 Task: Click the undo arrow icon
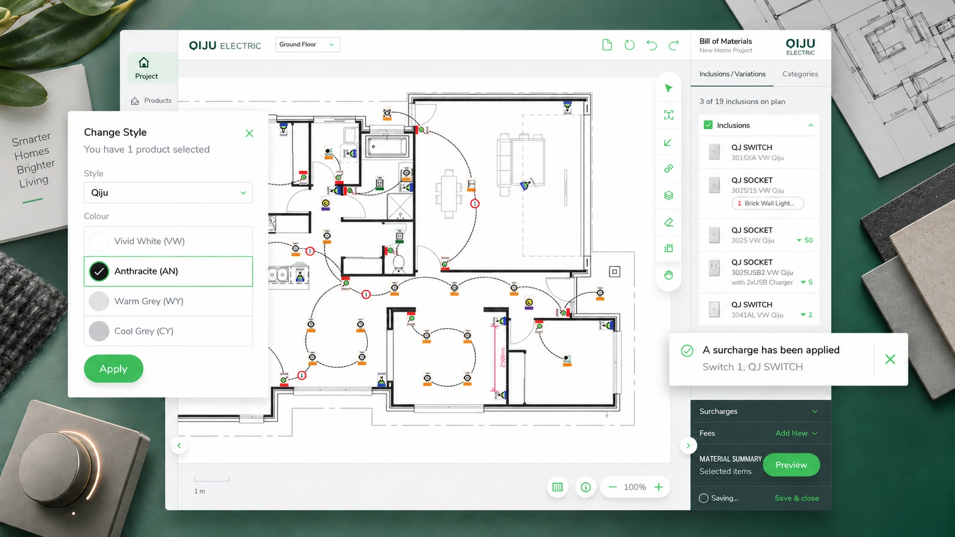(x=652, y=45)
